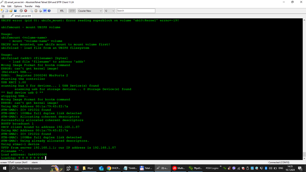This screenshot has height=172, width=306.
Task: Toggle the RTL text direction button
Action: [62, 11]
